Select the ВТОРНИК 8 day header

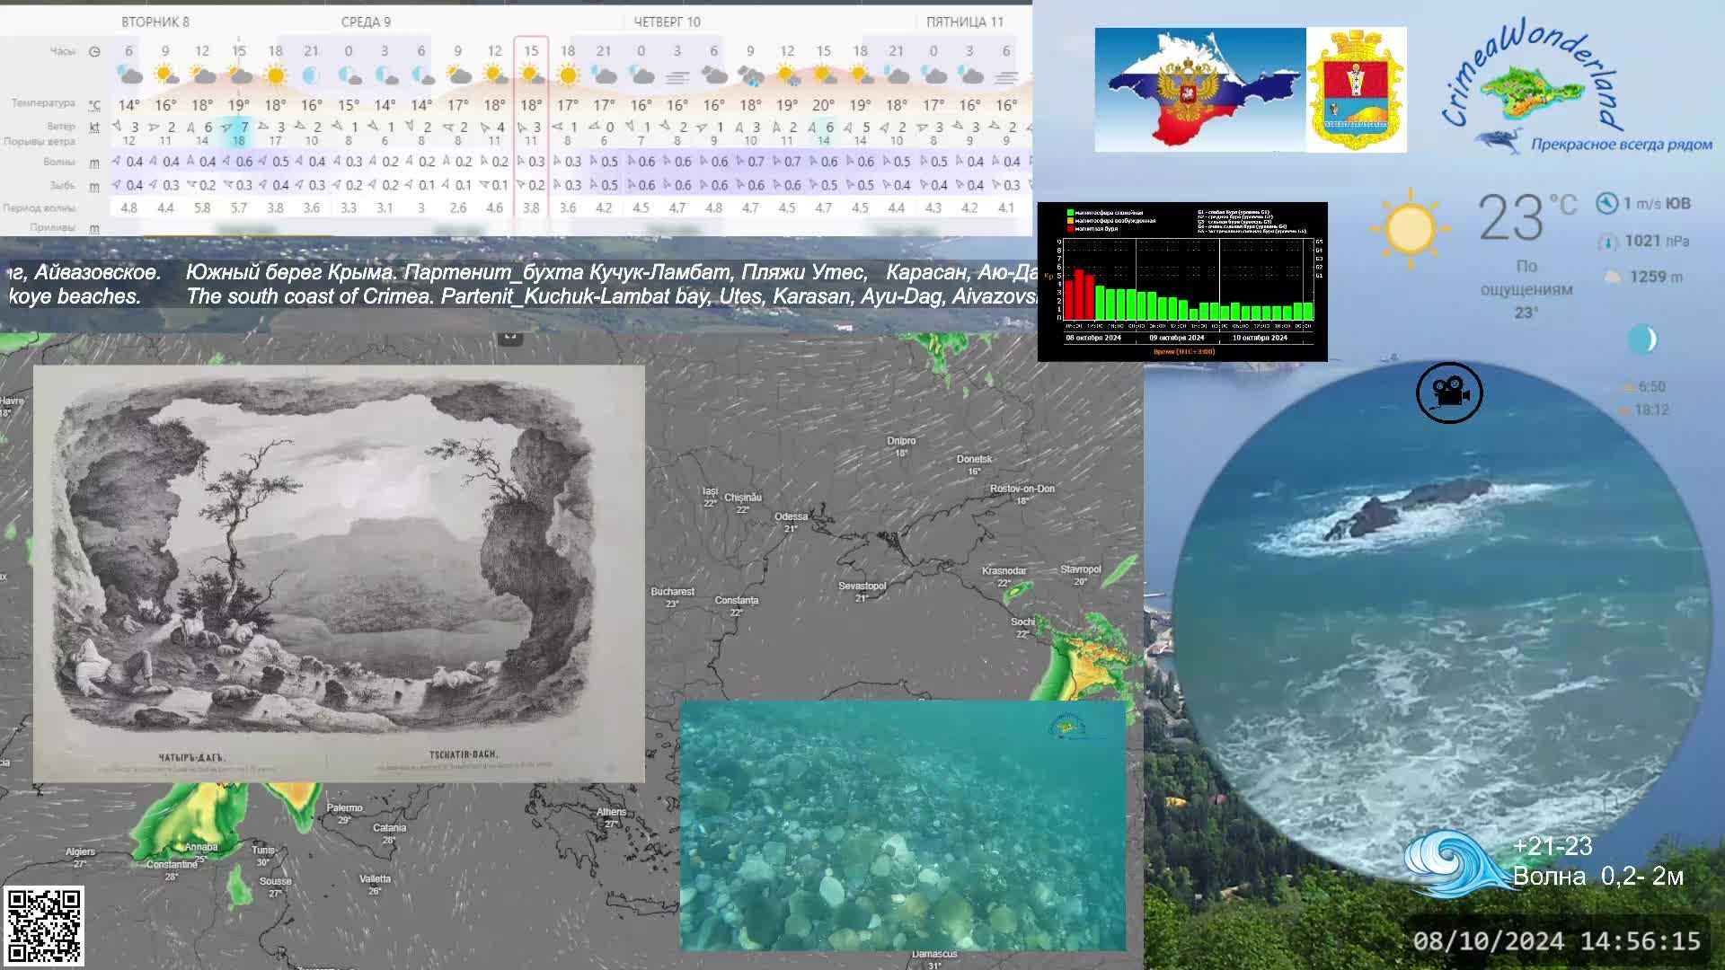[x=155, y=22]
